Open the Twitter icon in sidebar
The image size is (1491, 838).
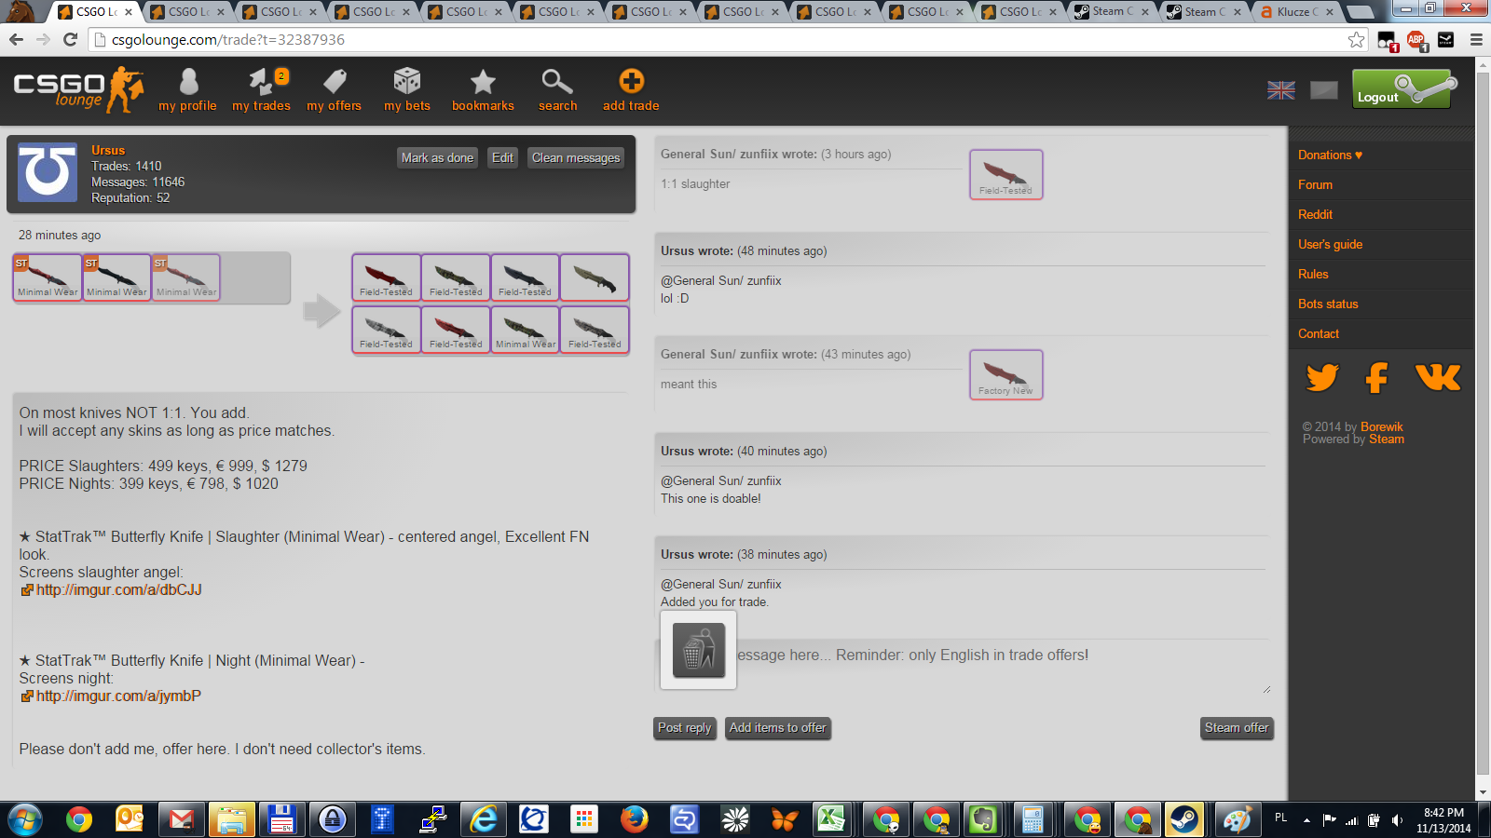point(1322,378)
